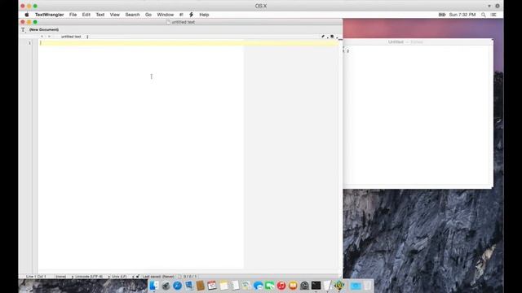Open the TextWrangler application menu

[49, 15]
